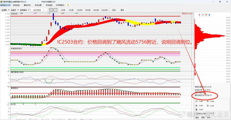
Task: Select the second flag icon above chip chart
Action: point(203,15)
